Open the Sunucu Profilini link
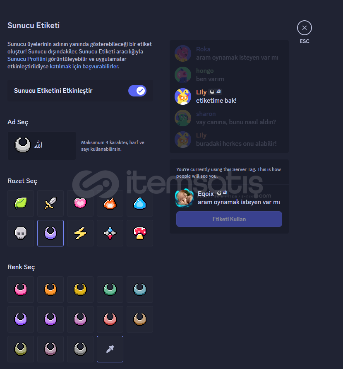Screen dimensions: 343x369 [27, 59]
